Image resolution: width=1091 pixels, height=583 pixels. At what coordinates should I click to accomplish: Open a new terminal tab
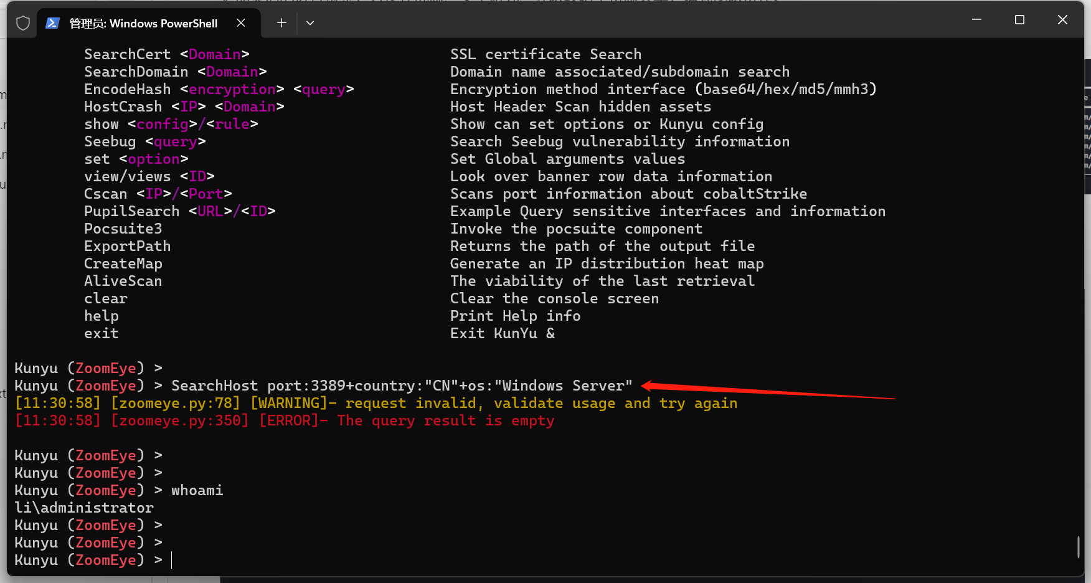click(281, 23)
